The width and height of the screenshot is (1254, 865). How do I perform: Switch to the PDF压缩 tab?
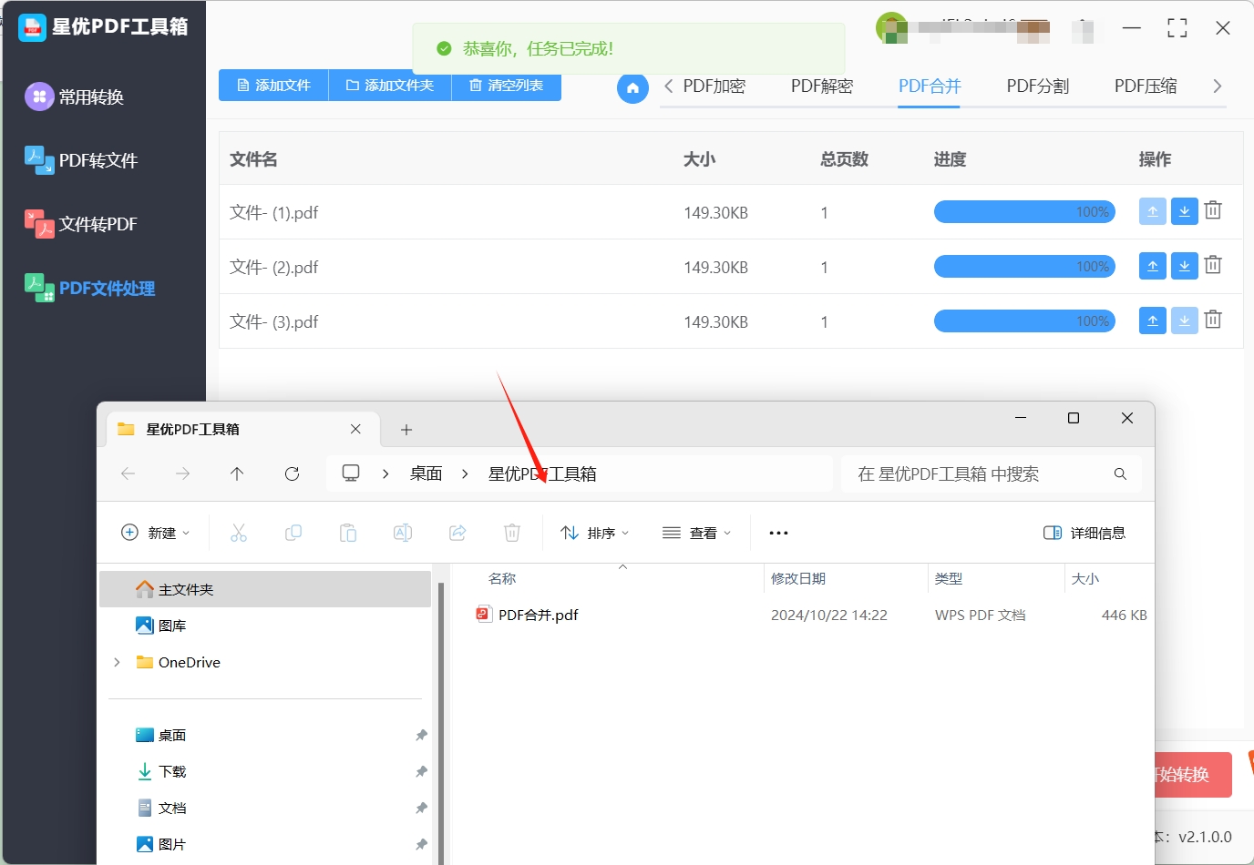(x=1146, y=86)
